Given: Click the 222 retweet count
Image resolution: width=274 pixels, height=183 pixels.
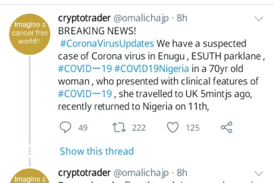Looking at the screenshot, I should [x=139, y=128].
